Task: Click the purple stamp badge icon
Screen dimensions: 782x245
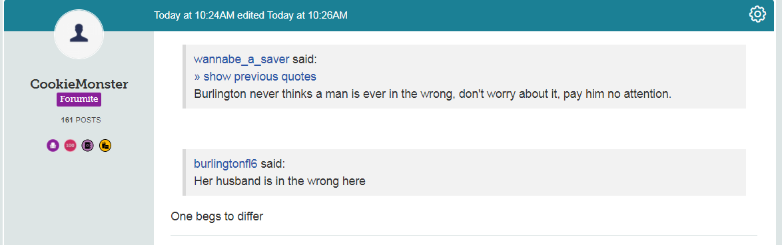Action: (x=53, y=145)
